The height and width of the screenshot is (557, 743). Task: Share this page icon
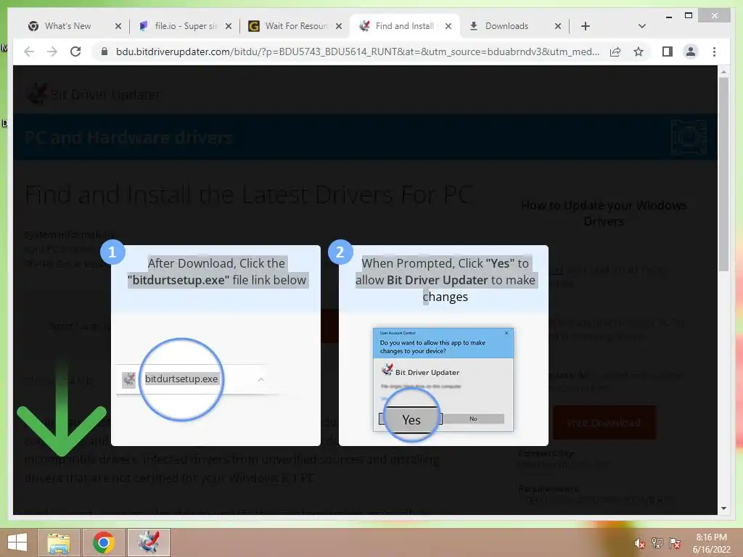[615, 51]
